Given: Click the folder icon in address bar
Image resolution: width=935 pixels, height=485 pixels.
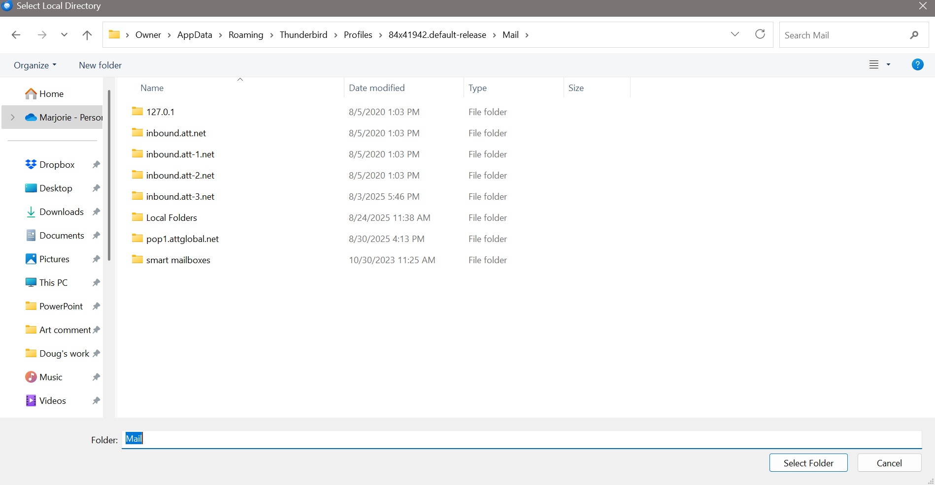Looking at the screenshot, I should tap(114, 34).
